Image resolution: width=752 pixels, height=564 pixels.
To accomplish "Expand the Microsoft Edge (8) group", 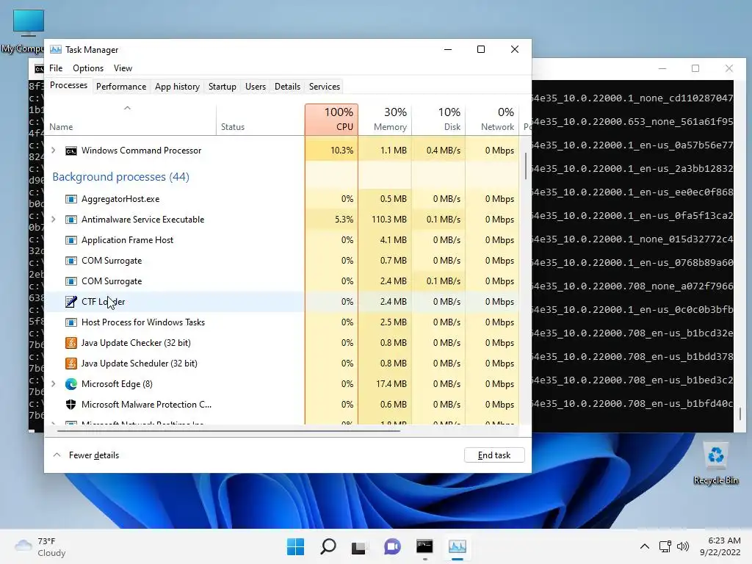I will click(x=53, y=384).
